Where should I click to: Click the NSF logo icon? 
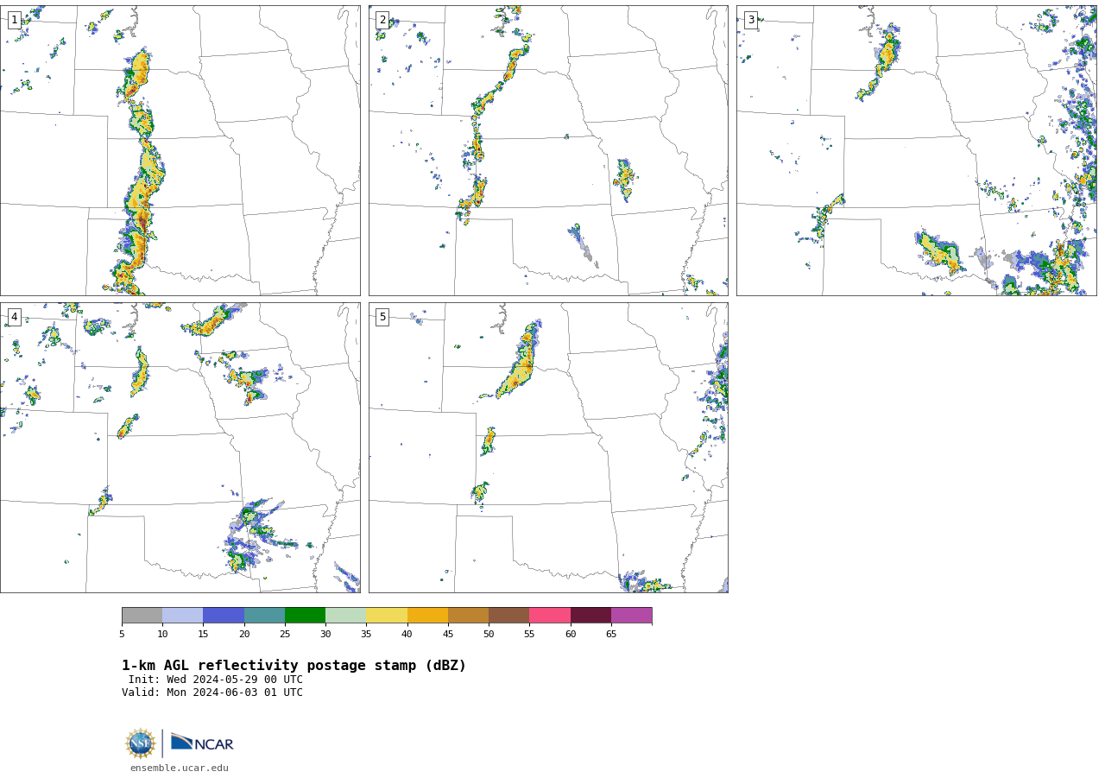click(141, 743)
